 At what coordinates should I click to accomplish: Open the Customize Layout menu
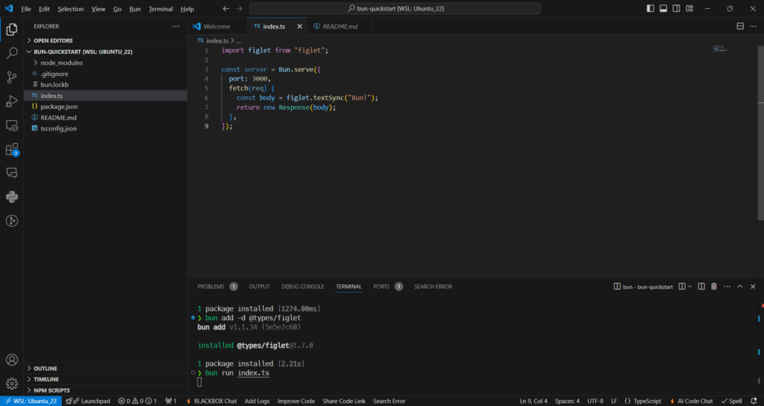pos(689,8)
